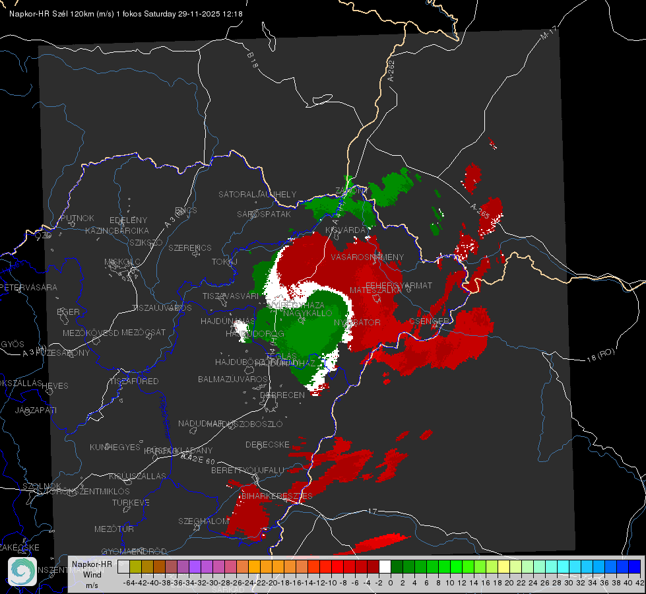Select the BIHARKERESZTES label
This screenshot has width=646, height=594.
(x=277, y=496)
